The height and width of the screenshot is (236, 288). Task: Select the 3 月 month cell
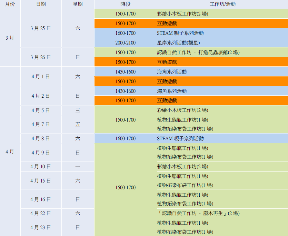[x=10, y=38]
